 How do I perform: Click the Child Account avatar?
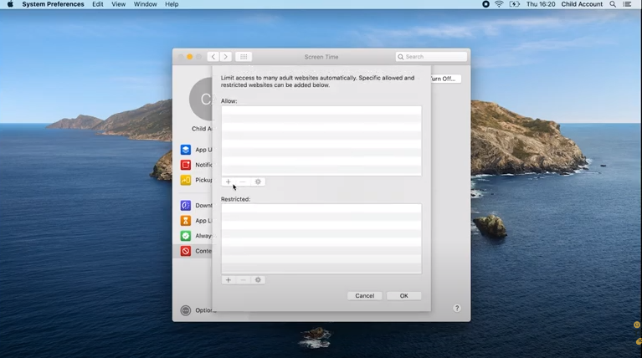point(201,100)
